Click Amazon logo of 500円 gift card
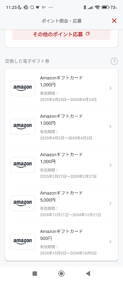The image size is (123, 281). [23, 242]
